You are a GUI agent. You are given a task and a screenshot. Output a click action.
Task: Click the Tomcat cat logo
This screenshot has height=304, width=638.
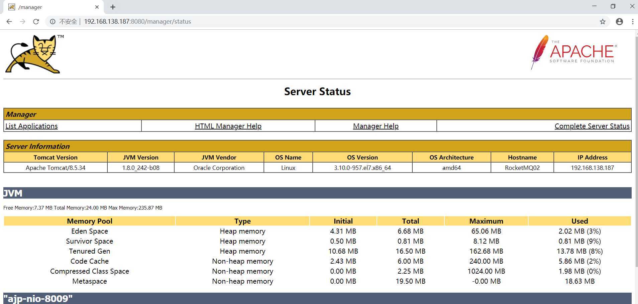pyautogui.click(x=35, y=54)
